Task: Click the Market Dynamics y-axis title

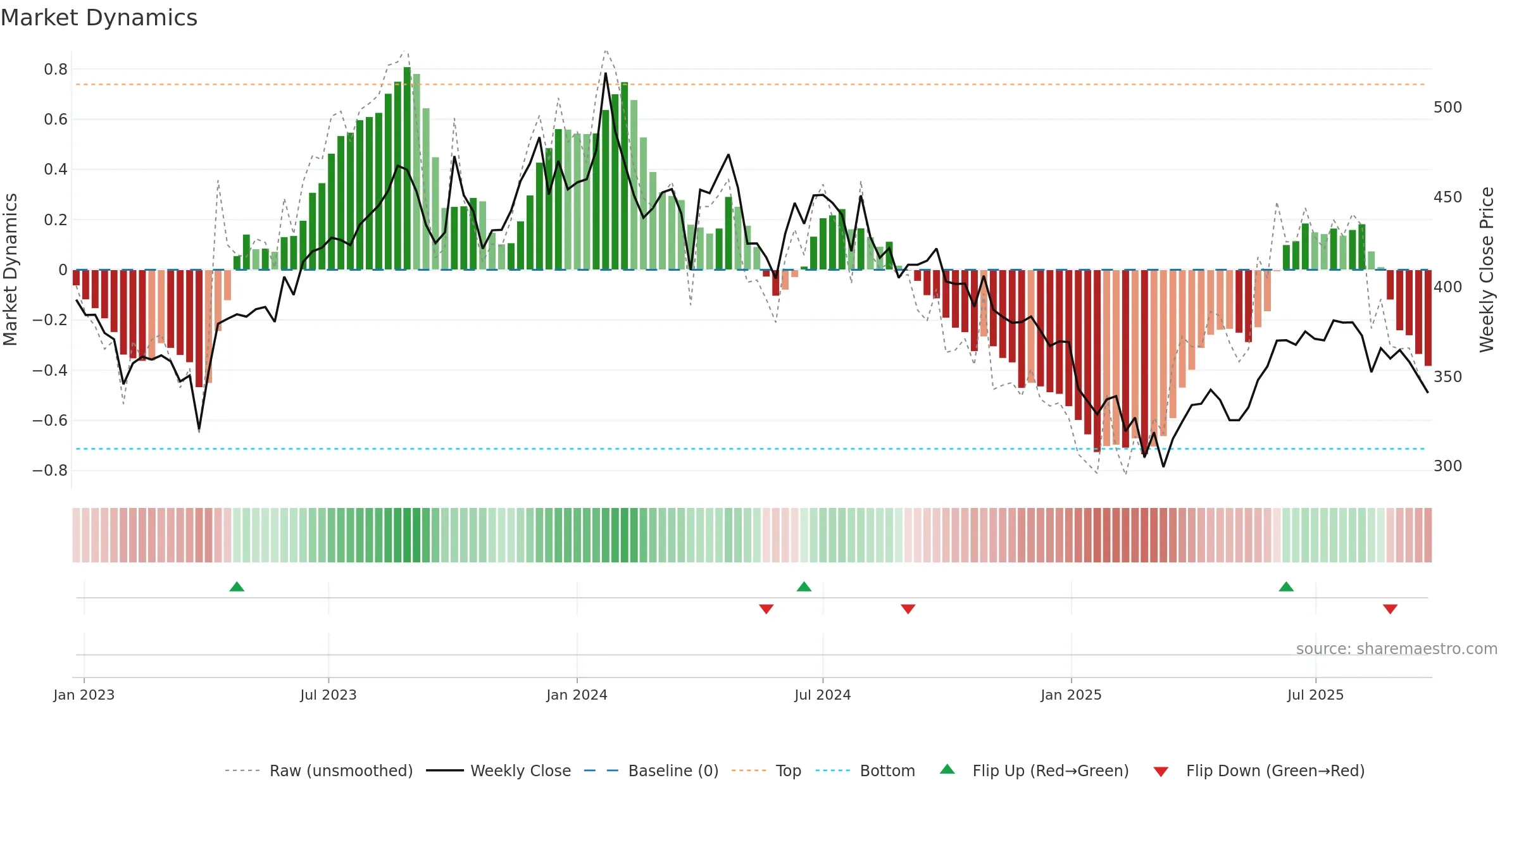Action: (x=10, y=269)
